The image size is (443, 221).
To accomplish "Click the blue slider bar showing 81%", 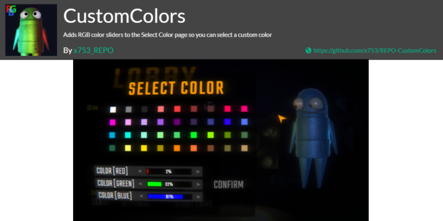I will point(170,197).
